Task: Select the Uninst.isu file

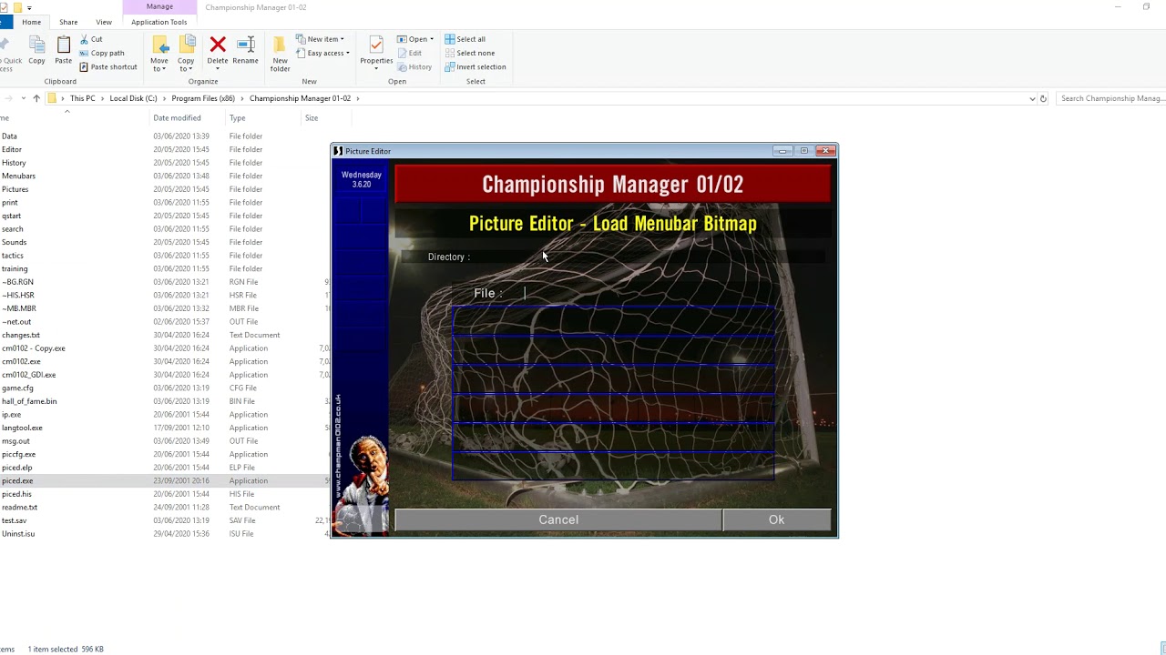Action: (18, 533)
